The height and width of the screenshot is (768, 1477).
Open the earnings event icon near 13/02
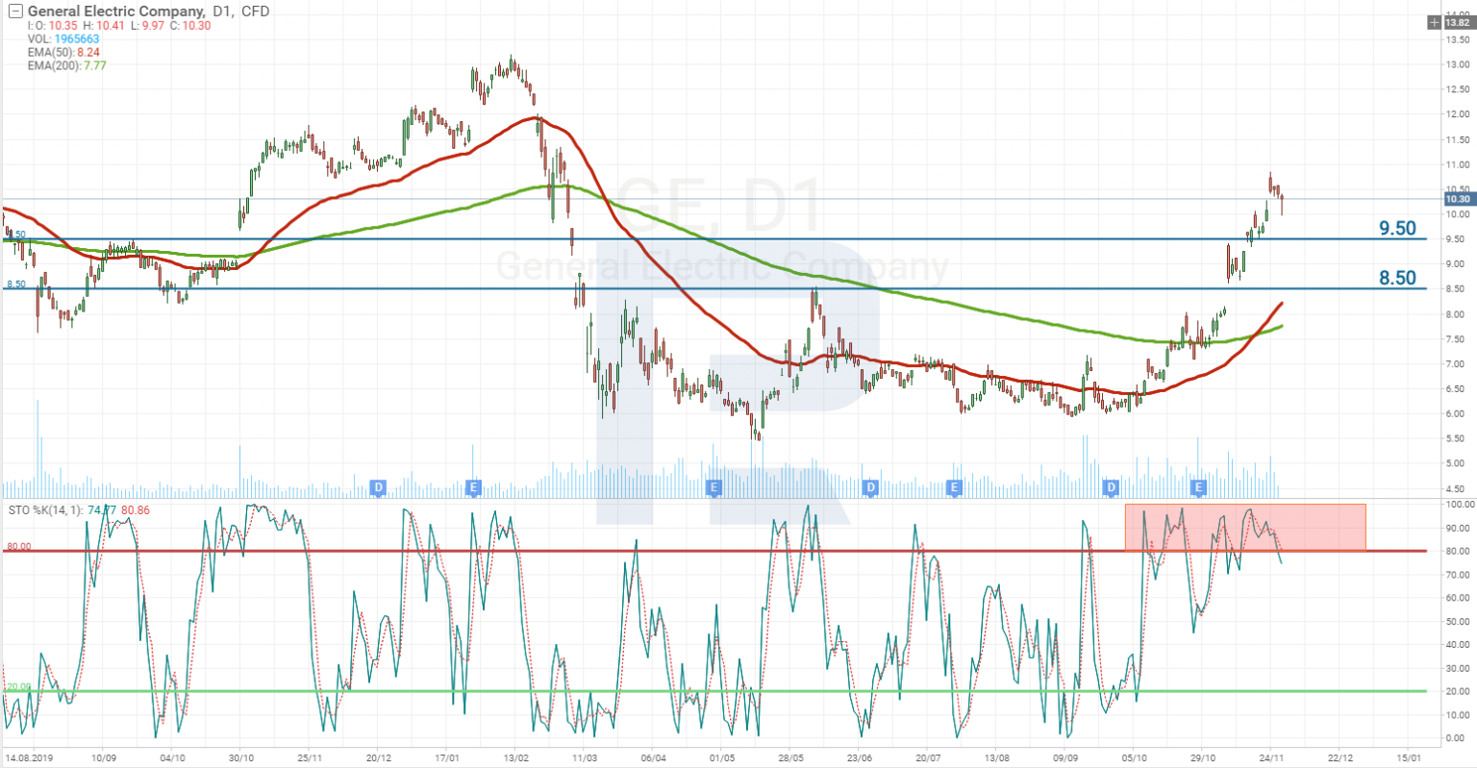pos(474,487)
